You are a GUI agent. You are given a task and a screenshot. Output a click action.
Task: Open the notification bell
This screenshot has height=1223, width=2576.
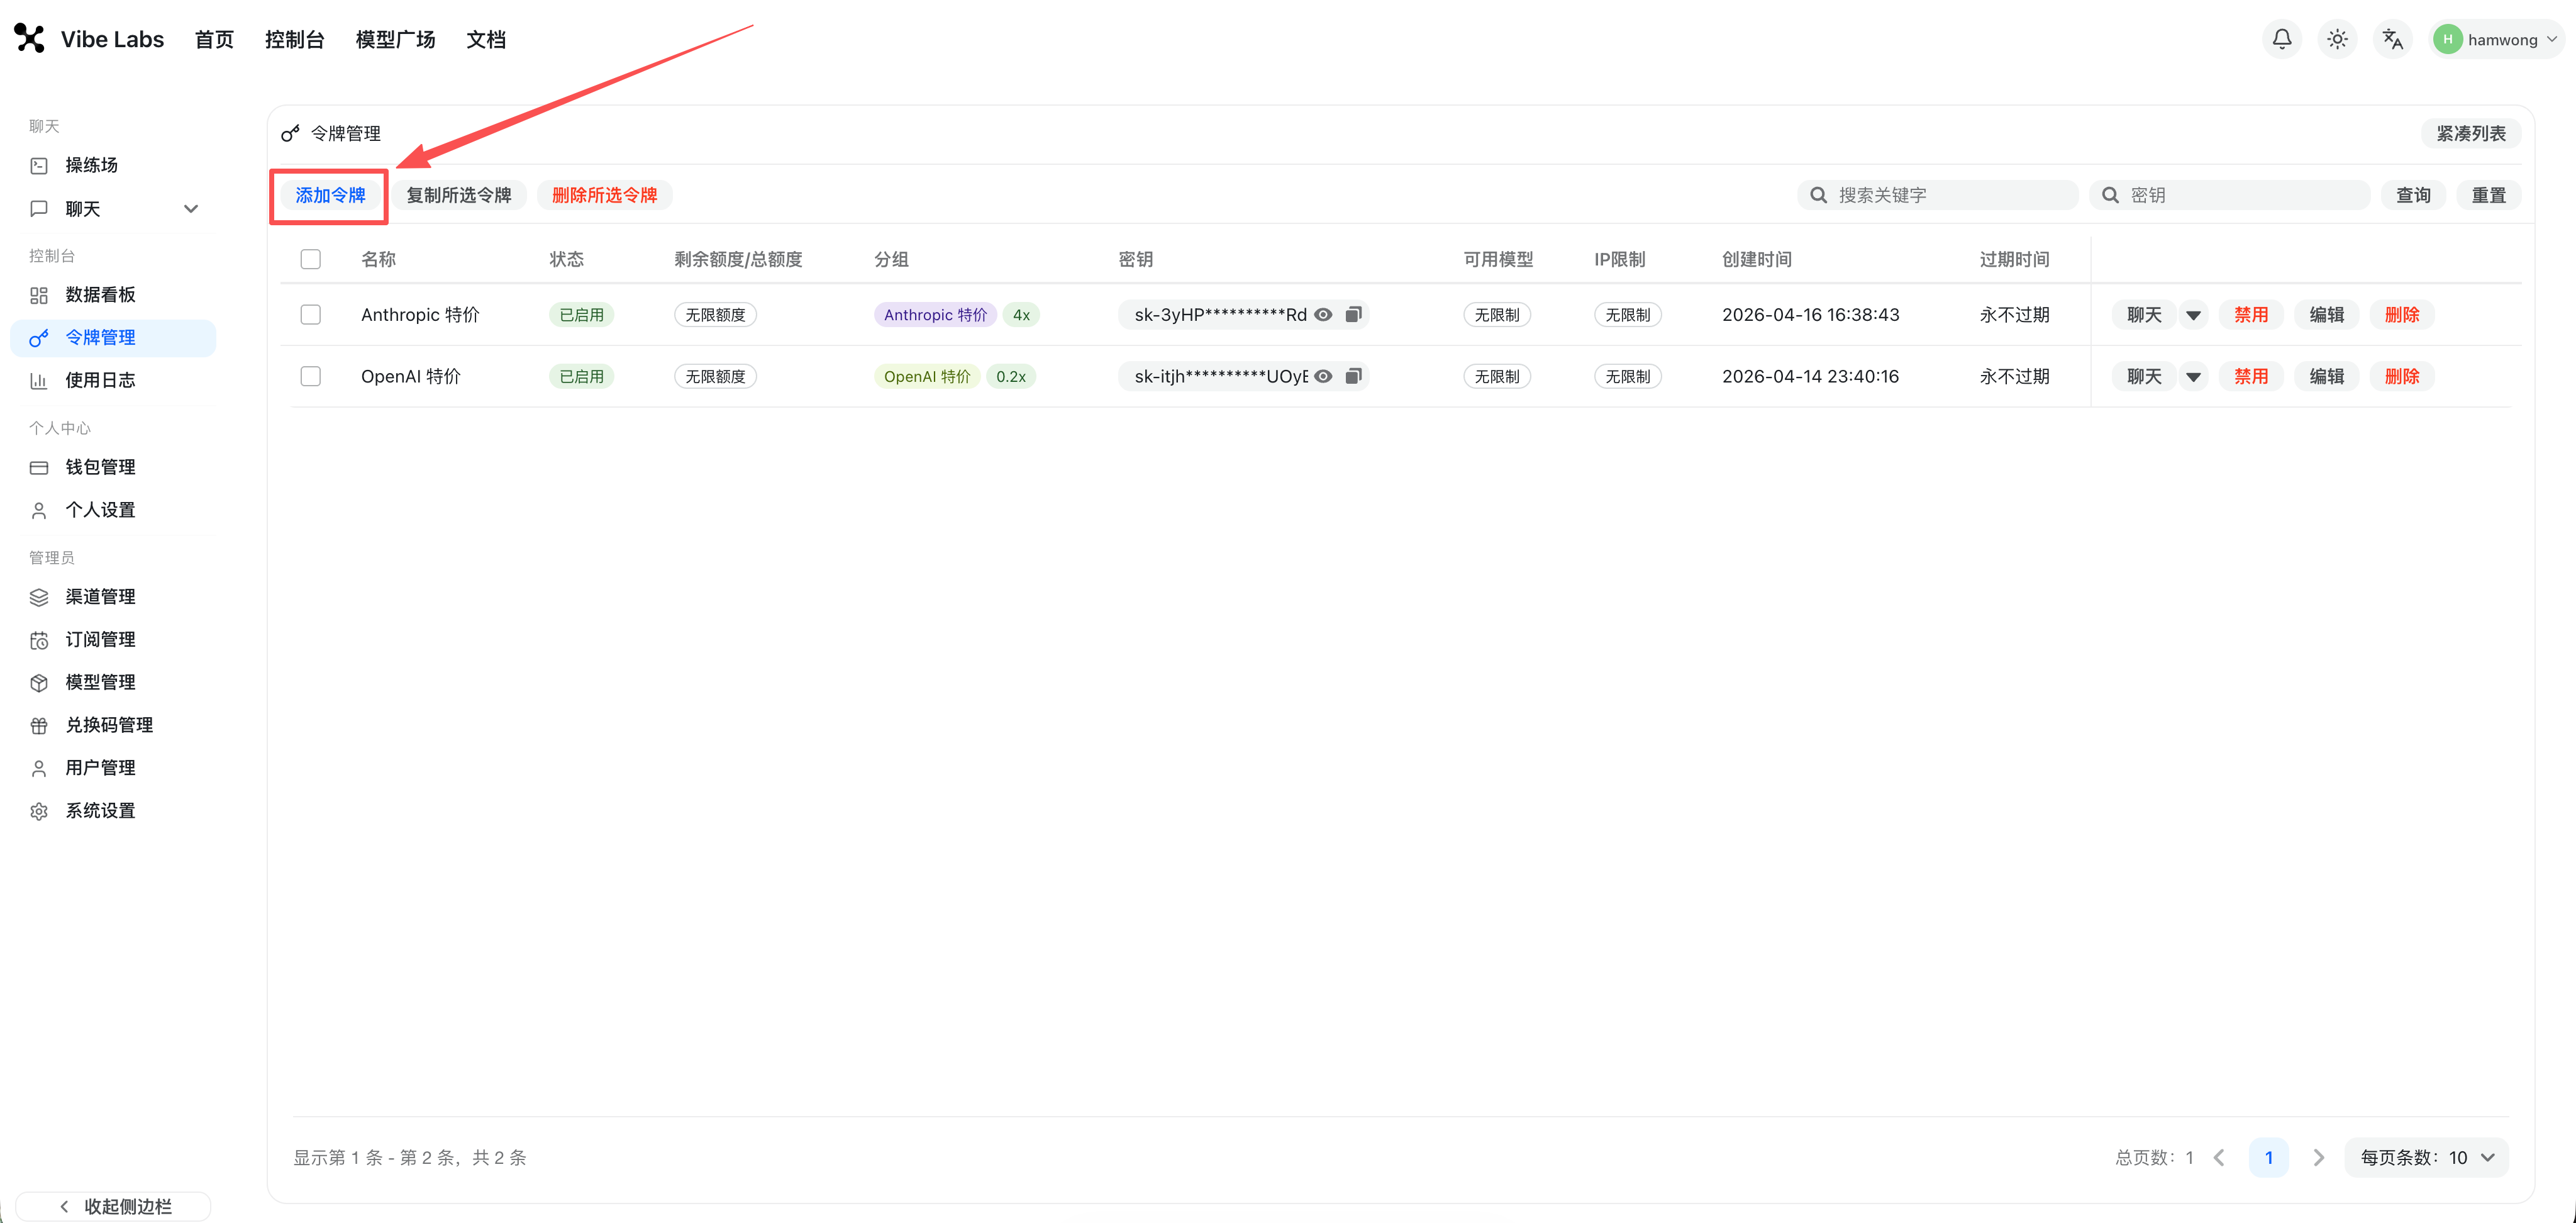2281,39
